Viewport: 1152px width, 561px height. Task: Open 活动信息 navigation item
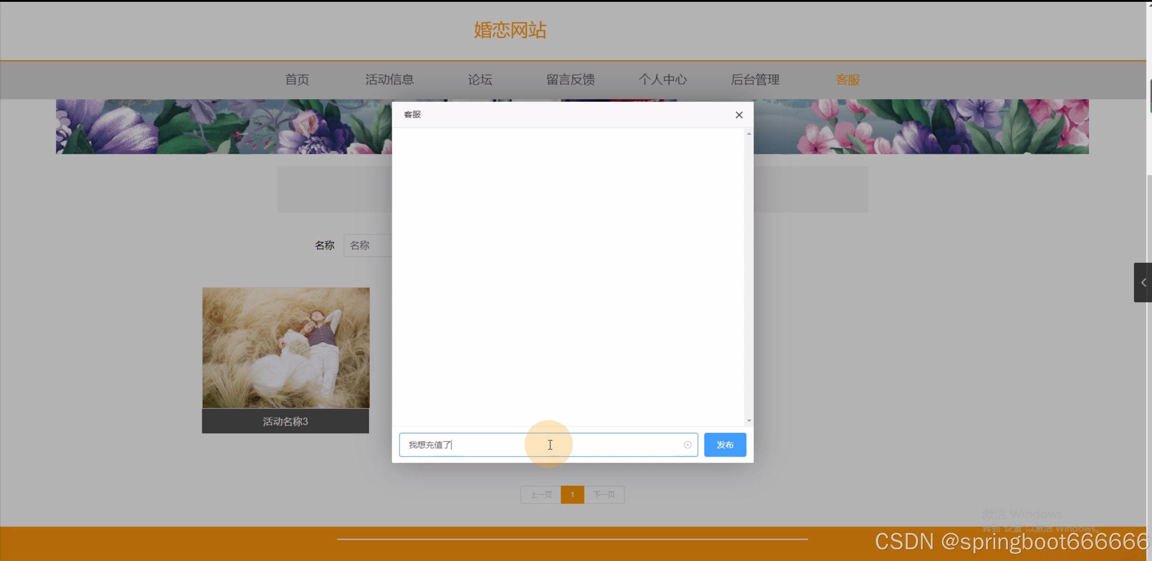tap(389, 80)
